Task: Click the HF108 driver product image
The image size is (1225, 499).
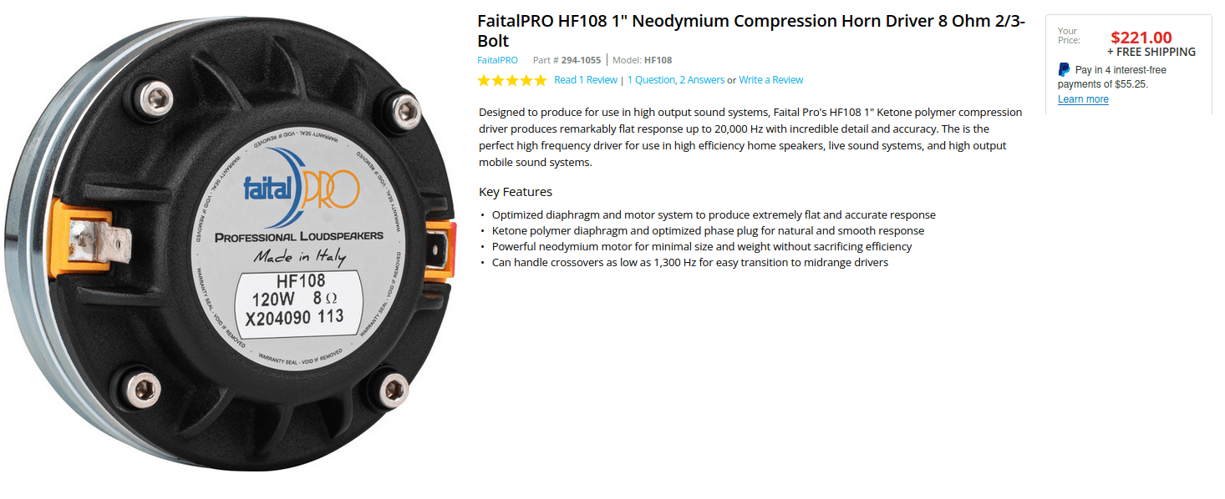Action: point(234,249)
